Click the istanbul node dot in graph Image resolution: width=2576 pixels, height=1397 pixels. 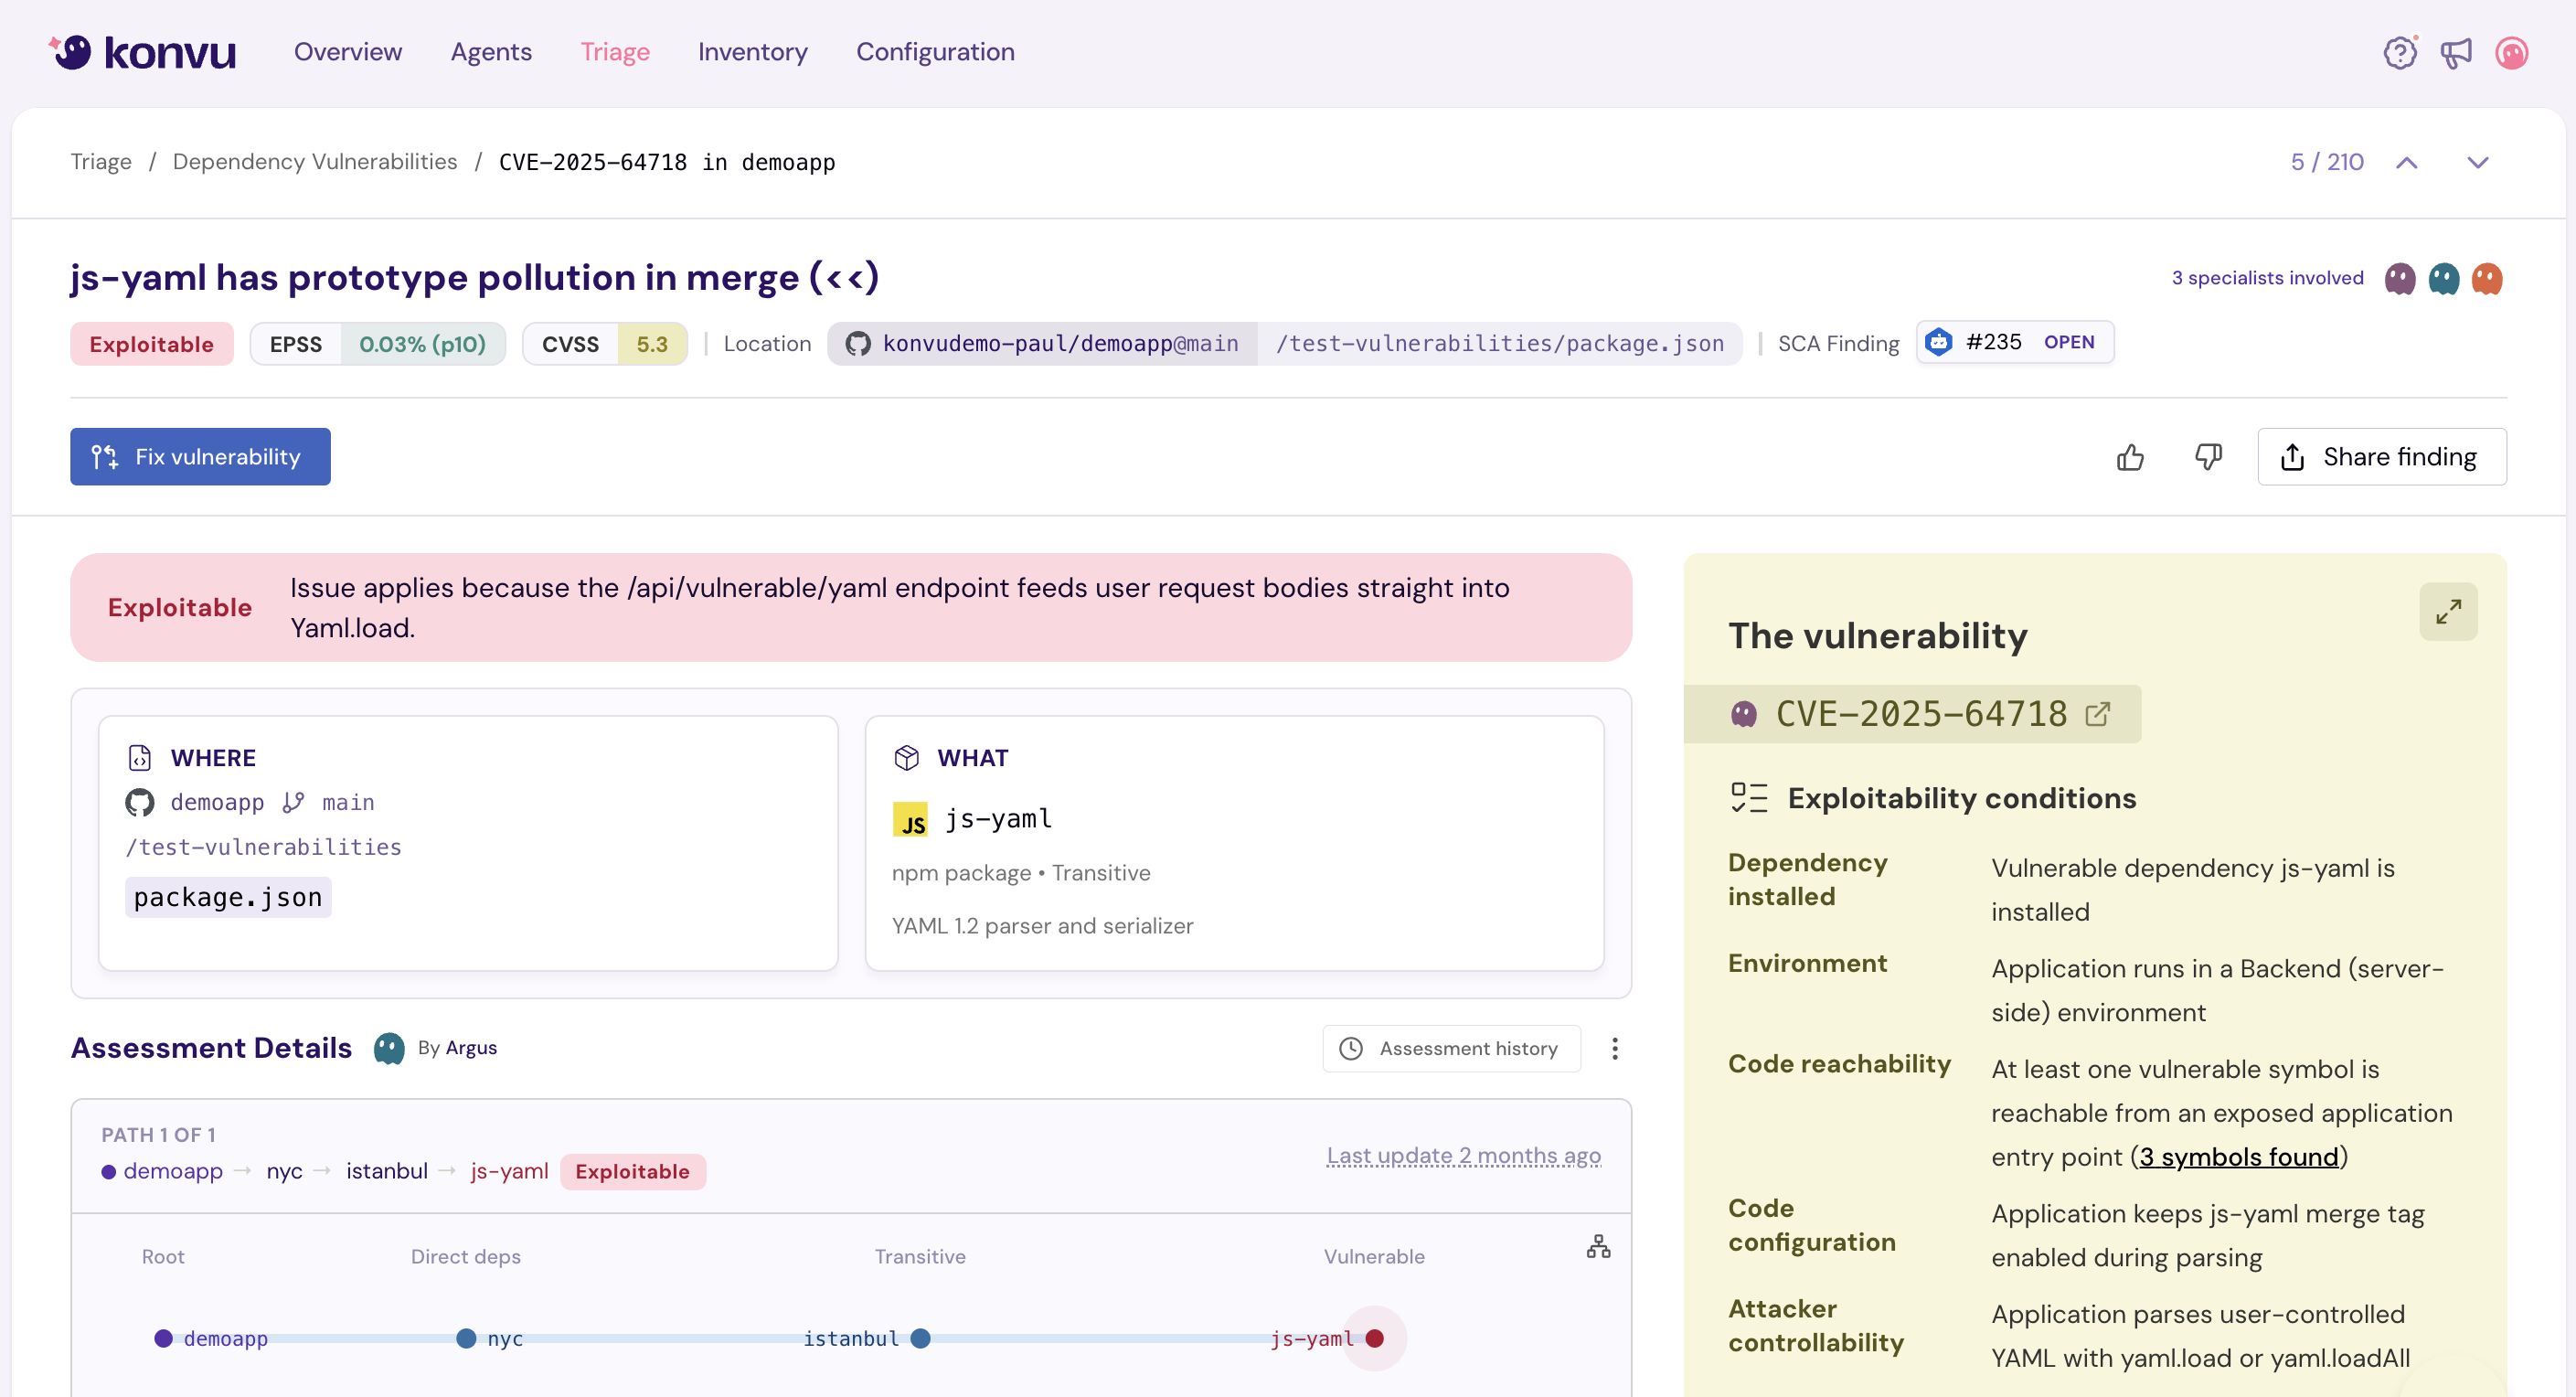click(x=921, y=1339)
